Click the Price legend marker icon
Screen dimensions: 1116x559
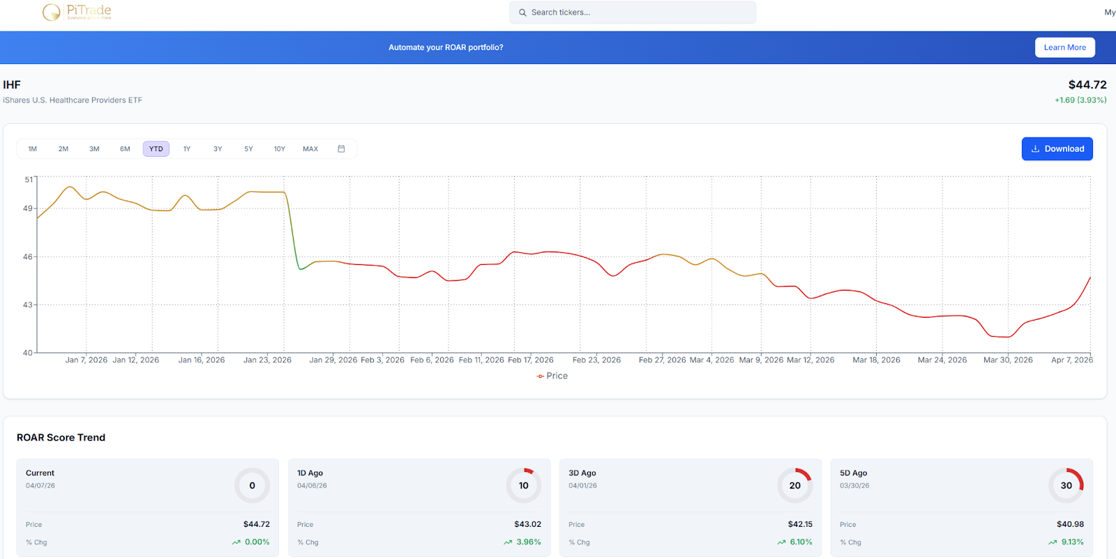(540, 376)
